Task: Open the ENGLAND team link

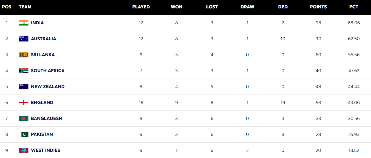Action: click(x=42, y=103)
